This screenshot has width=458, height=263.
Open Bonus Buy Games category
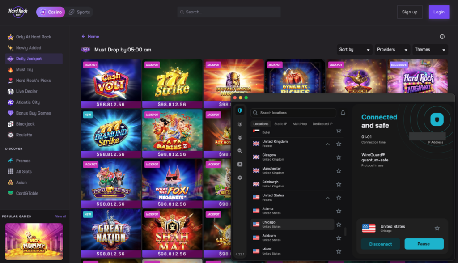click(34, 113)
